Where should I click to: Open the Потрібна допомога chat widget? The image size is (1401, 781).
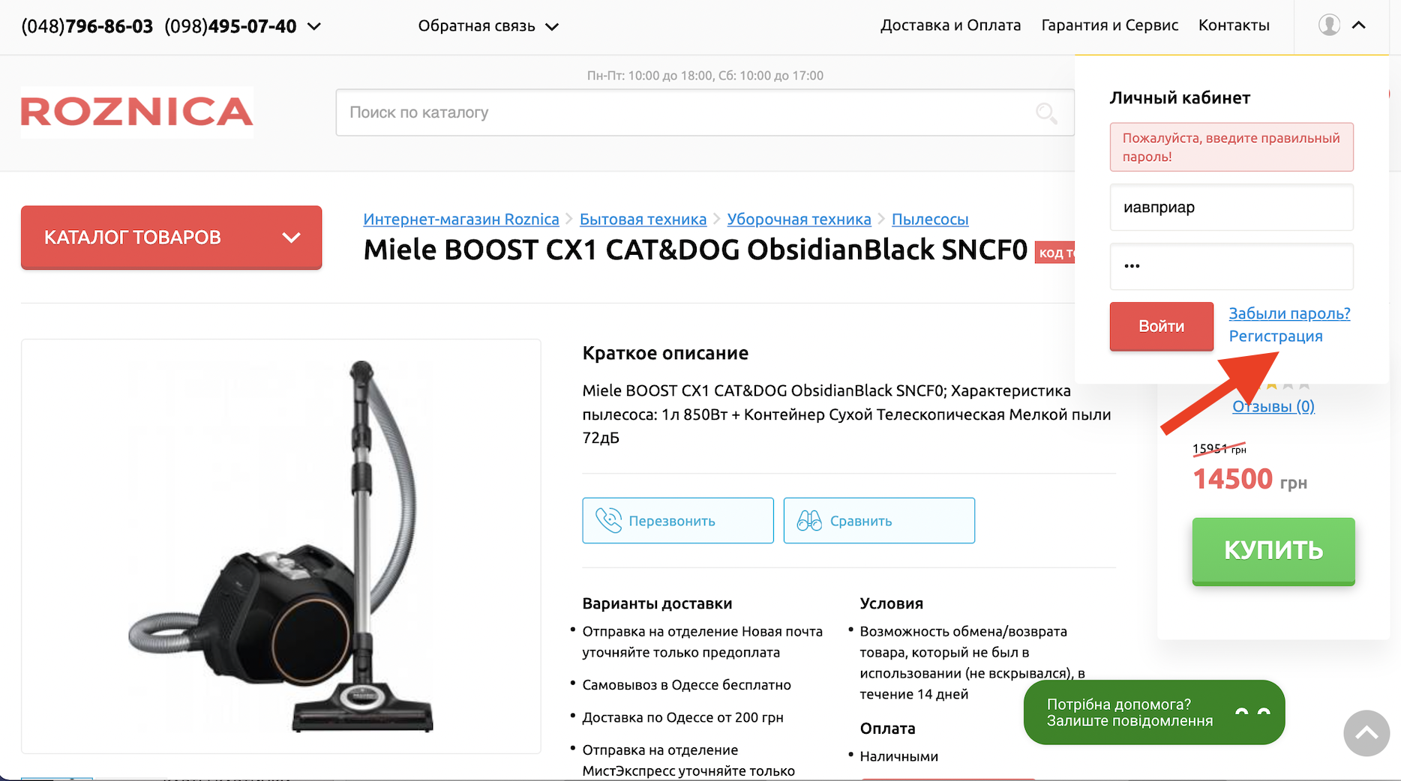click(x=1154, y=712)
